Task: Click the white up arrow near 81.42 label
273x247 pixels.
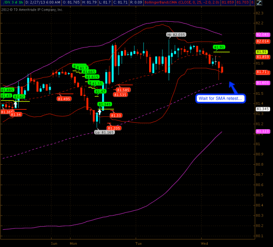Action: pyautogui.click(x=16, y=104)
